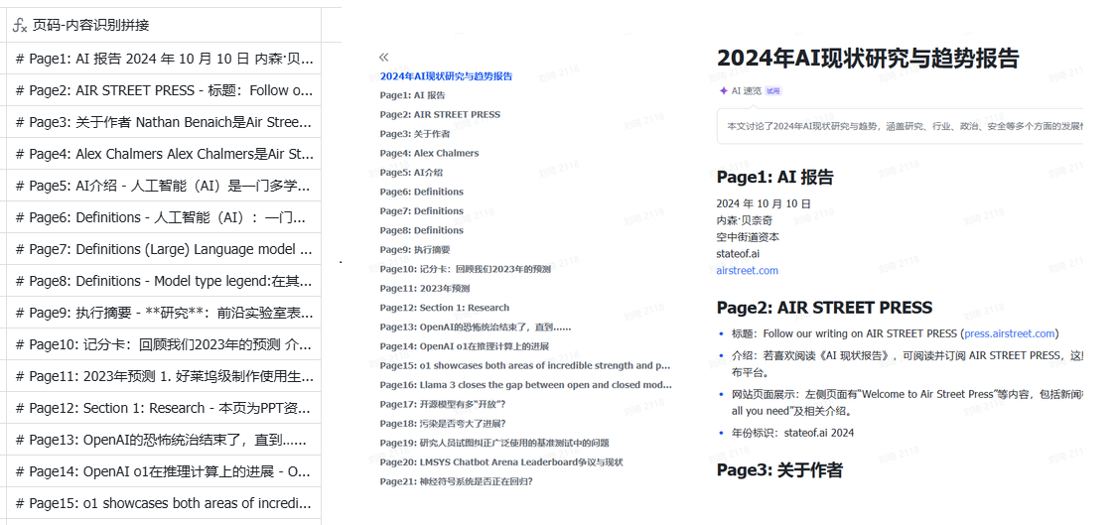Open the airstreet.com link
This screenshot has height=525, width=1117.
[747, 270]
